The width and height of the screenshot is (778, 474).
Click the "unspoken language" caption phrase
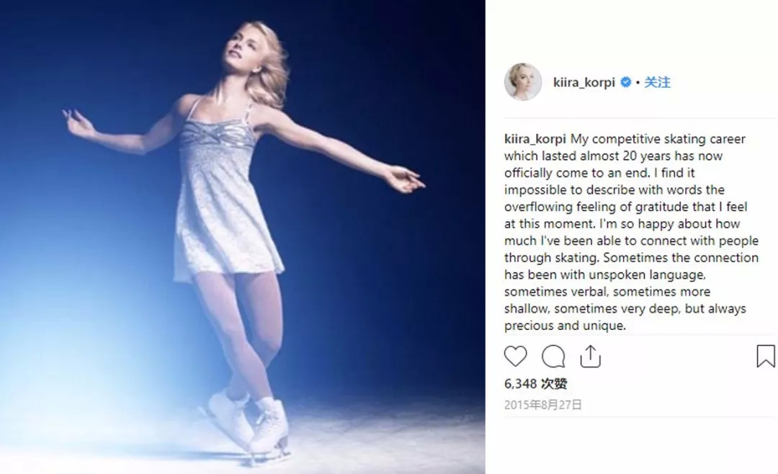(x=655, y=274)
